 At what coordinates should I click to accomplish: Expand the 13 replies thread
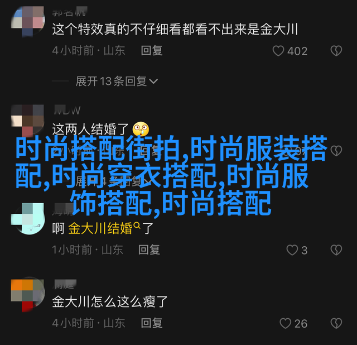point(117,81)
